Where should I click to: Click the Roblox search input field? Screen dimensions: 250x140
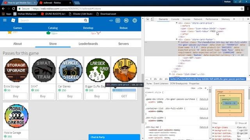pos(51,20)
